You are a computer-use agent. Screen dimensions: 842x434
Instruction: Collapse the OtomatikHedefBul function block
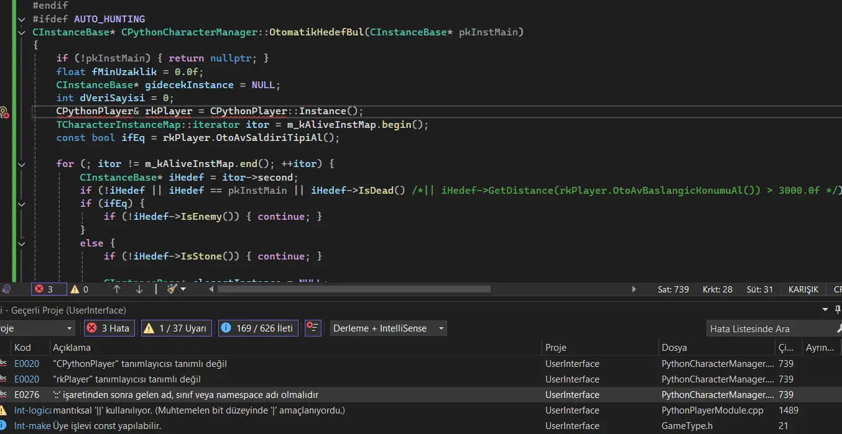[x=22, y=32]
